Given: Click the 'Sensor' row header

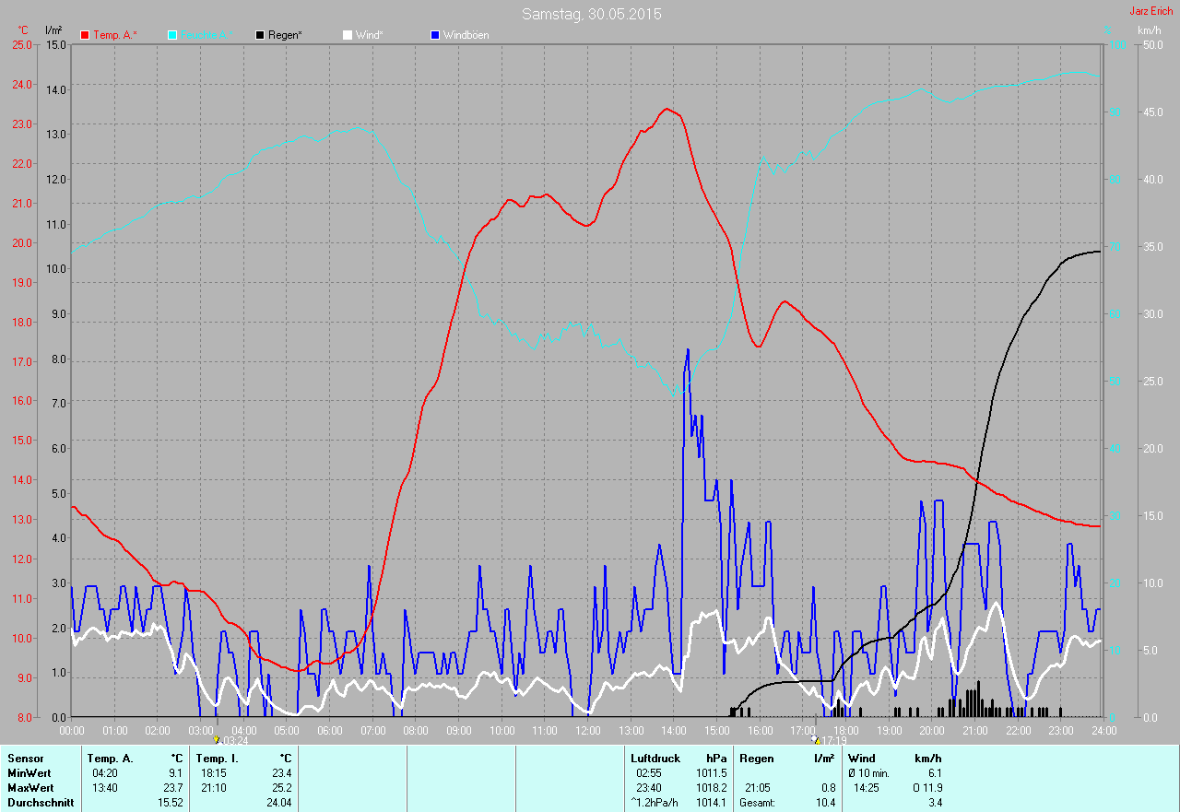Looking at the screenshot, I should [x=25, y=759].
